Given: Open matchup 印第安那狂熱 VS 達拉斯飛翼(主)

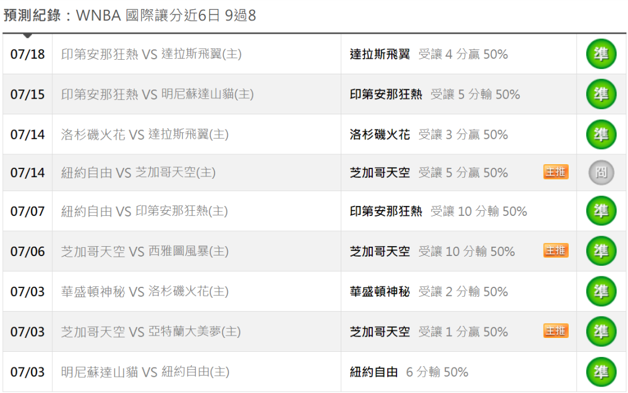Looking at the screenshot, I should (x=151, y=54).
